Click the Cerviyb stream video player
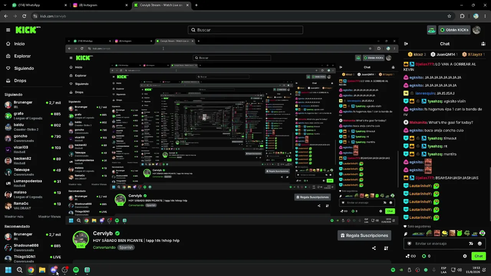Image resolution: width=491 pixels, height=276 pixels. [x=232, y=132]
